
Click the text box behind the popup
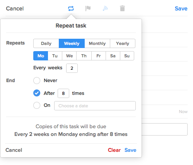(x=165, y=129)
